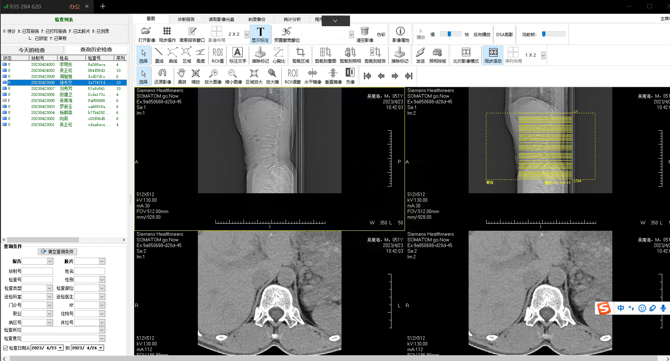Toggle 显示标注 annotation display
This screenshot has height=361, width=670.
(260, 34)
